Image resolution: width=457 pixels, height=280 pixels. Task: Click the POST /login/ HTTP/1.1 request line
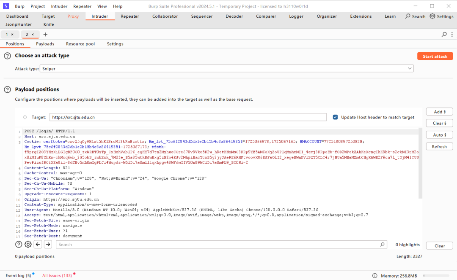click(x=50, y=131)
